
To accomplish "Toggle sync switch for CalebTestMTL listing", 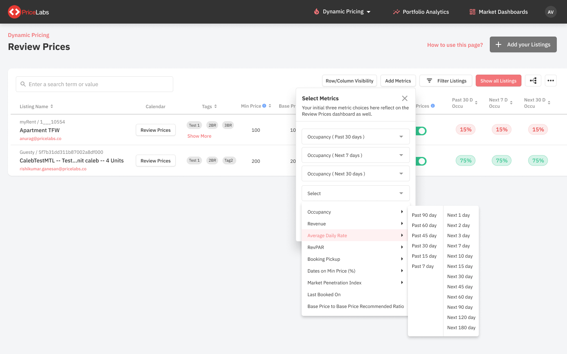I will [421, 161].
